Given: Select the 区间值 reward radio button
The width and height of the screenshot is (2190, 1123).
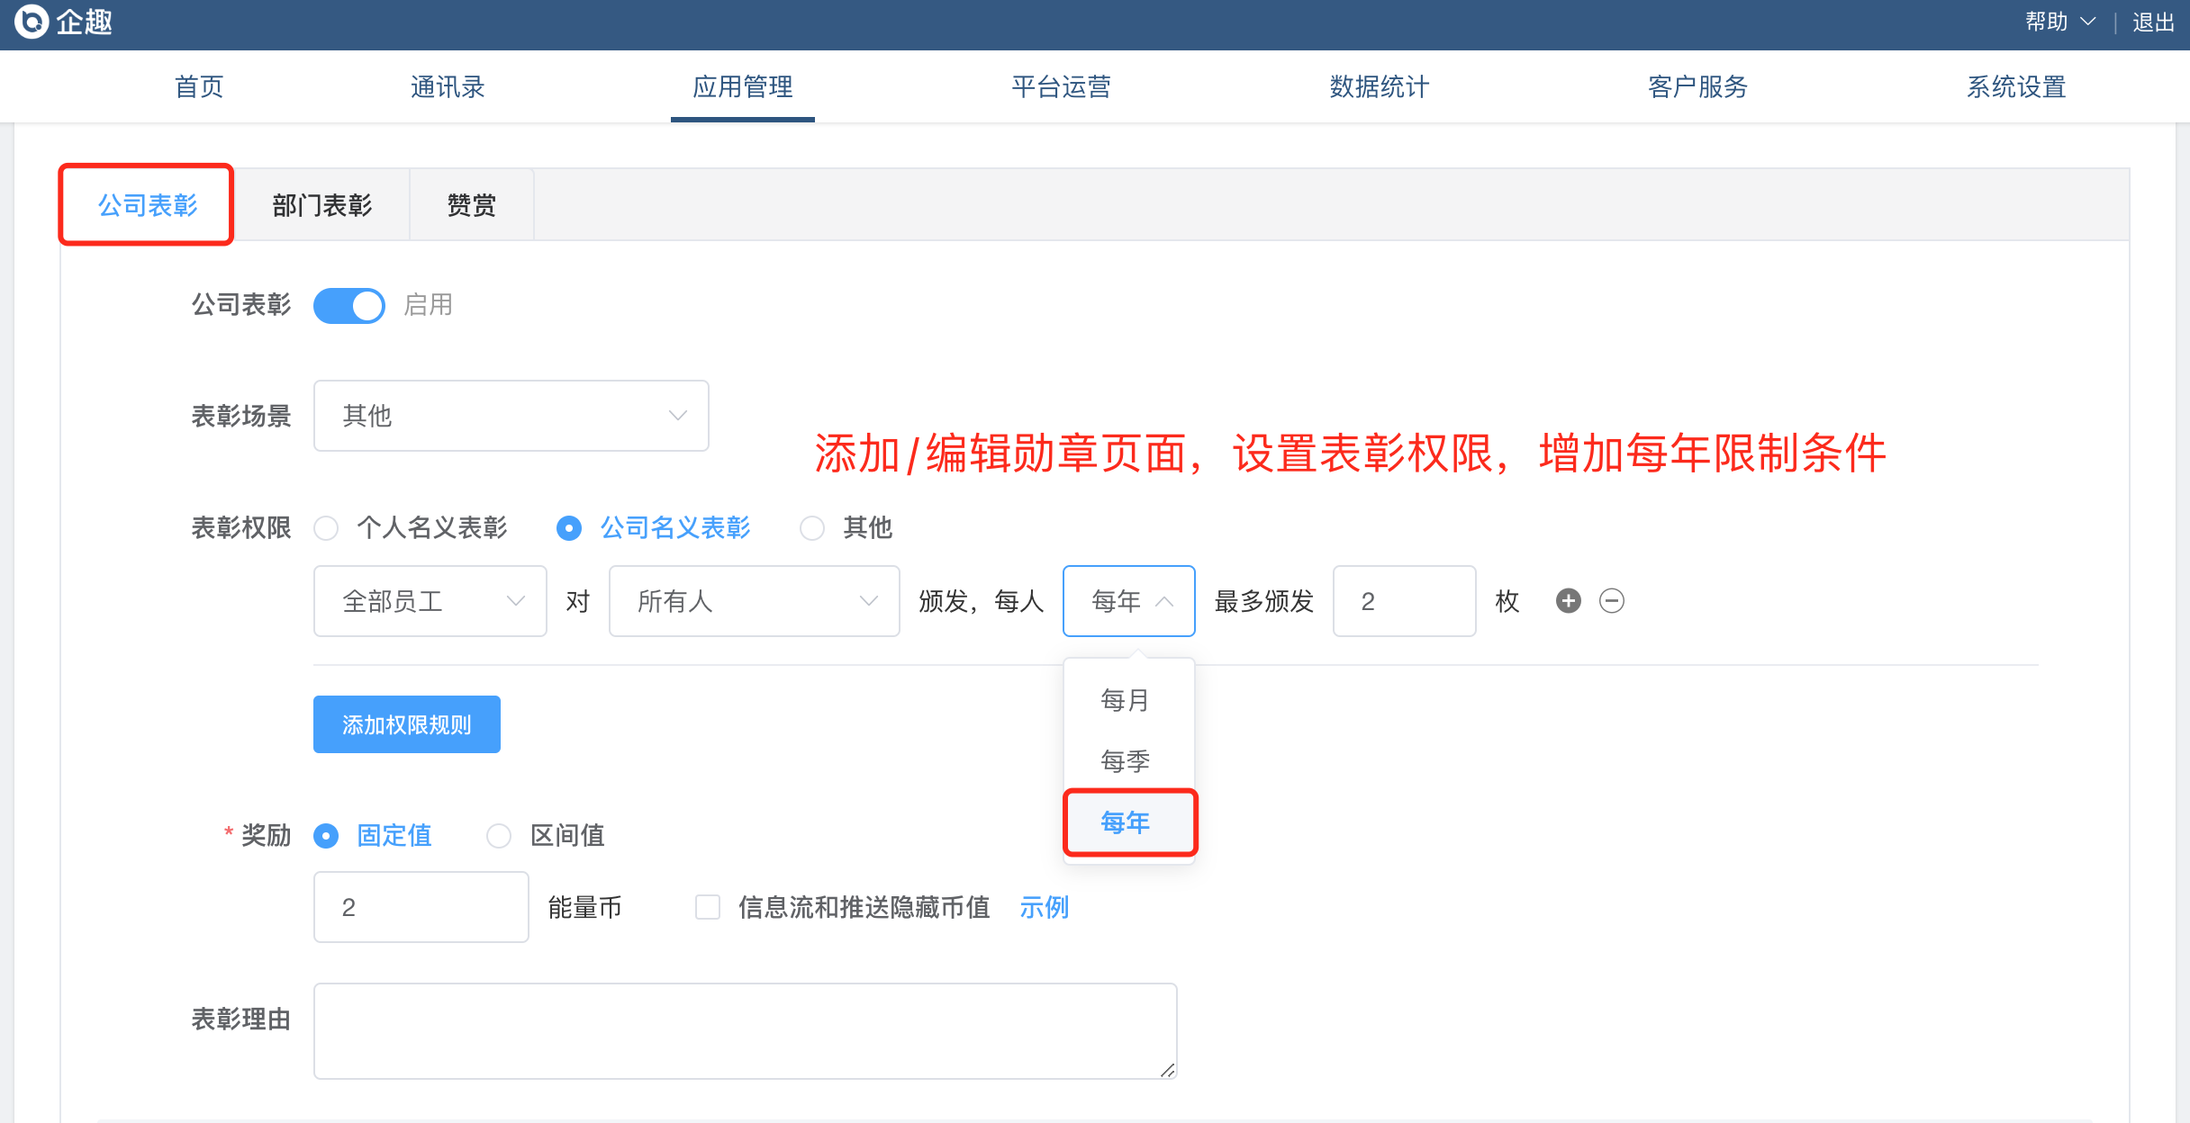Looking at the screenshot, I should [499, 836].
